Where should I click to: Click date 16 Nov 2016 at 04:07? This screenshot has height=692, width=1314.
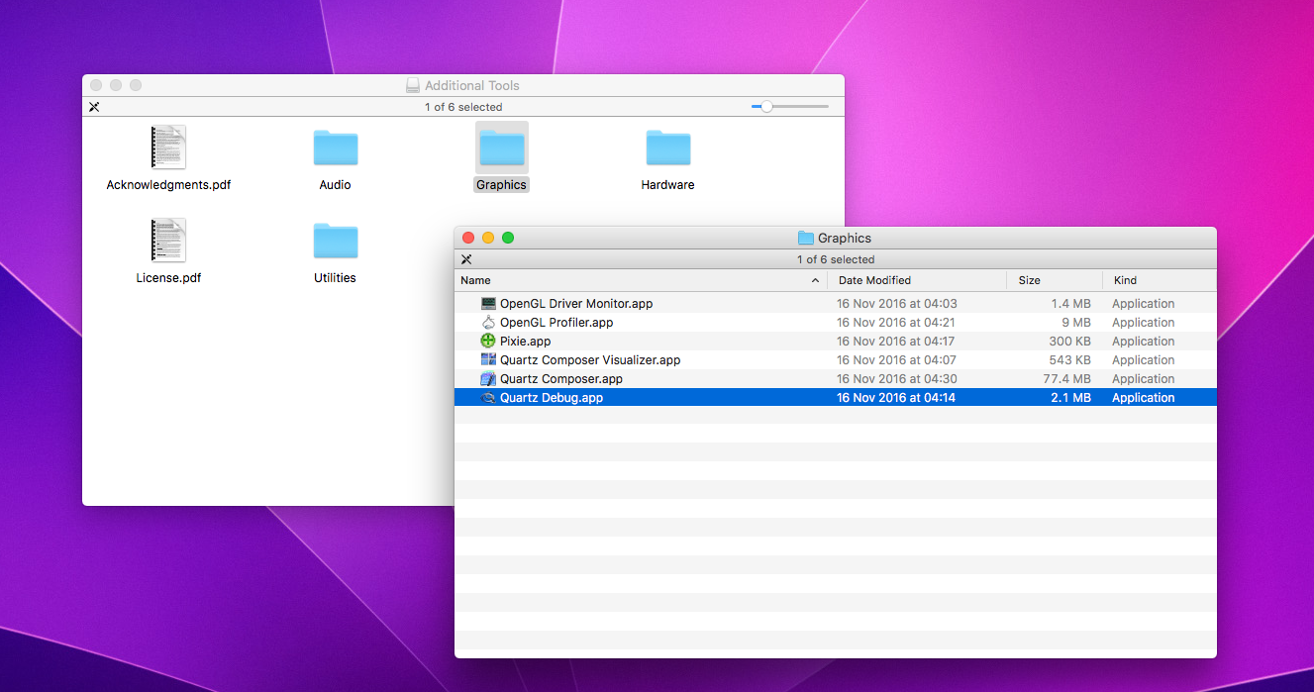896,360
